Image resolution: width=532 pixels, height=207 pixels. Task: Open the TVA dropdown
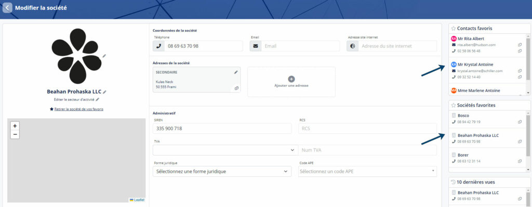[x=225, y=150]
